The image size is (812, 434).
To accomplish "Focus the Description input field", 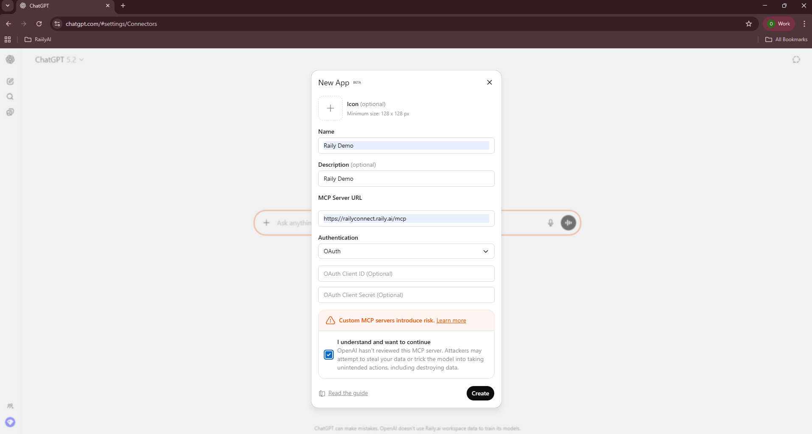I will [x=406, y=179].
